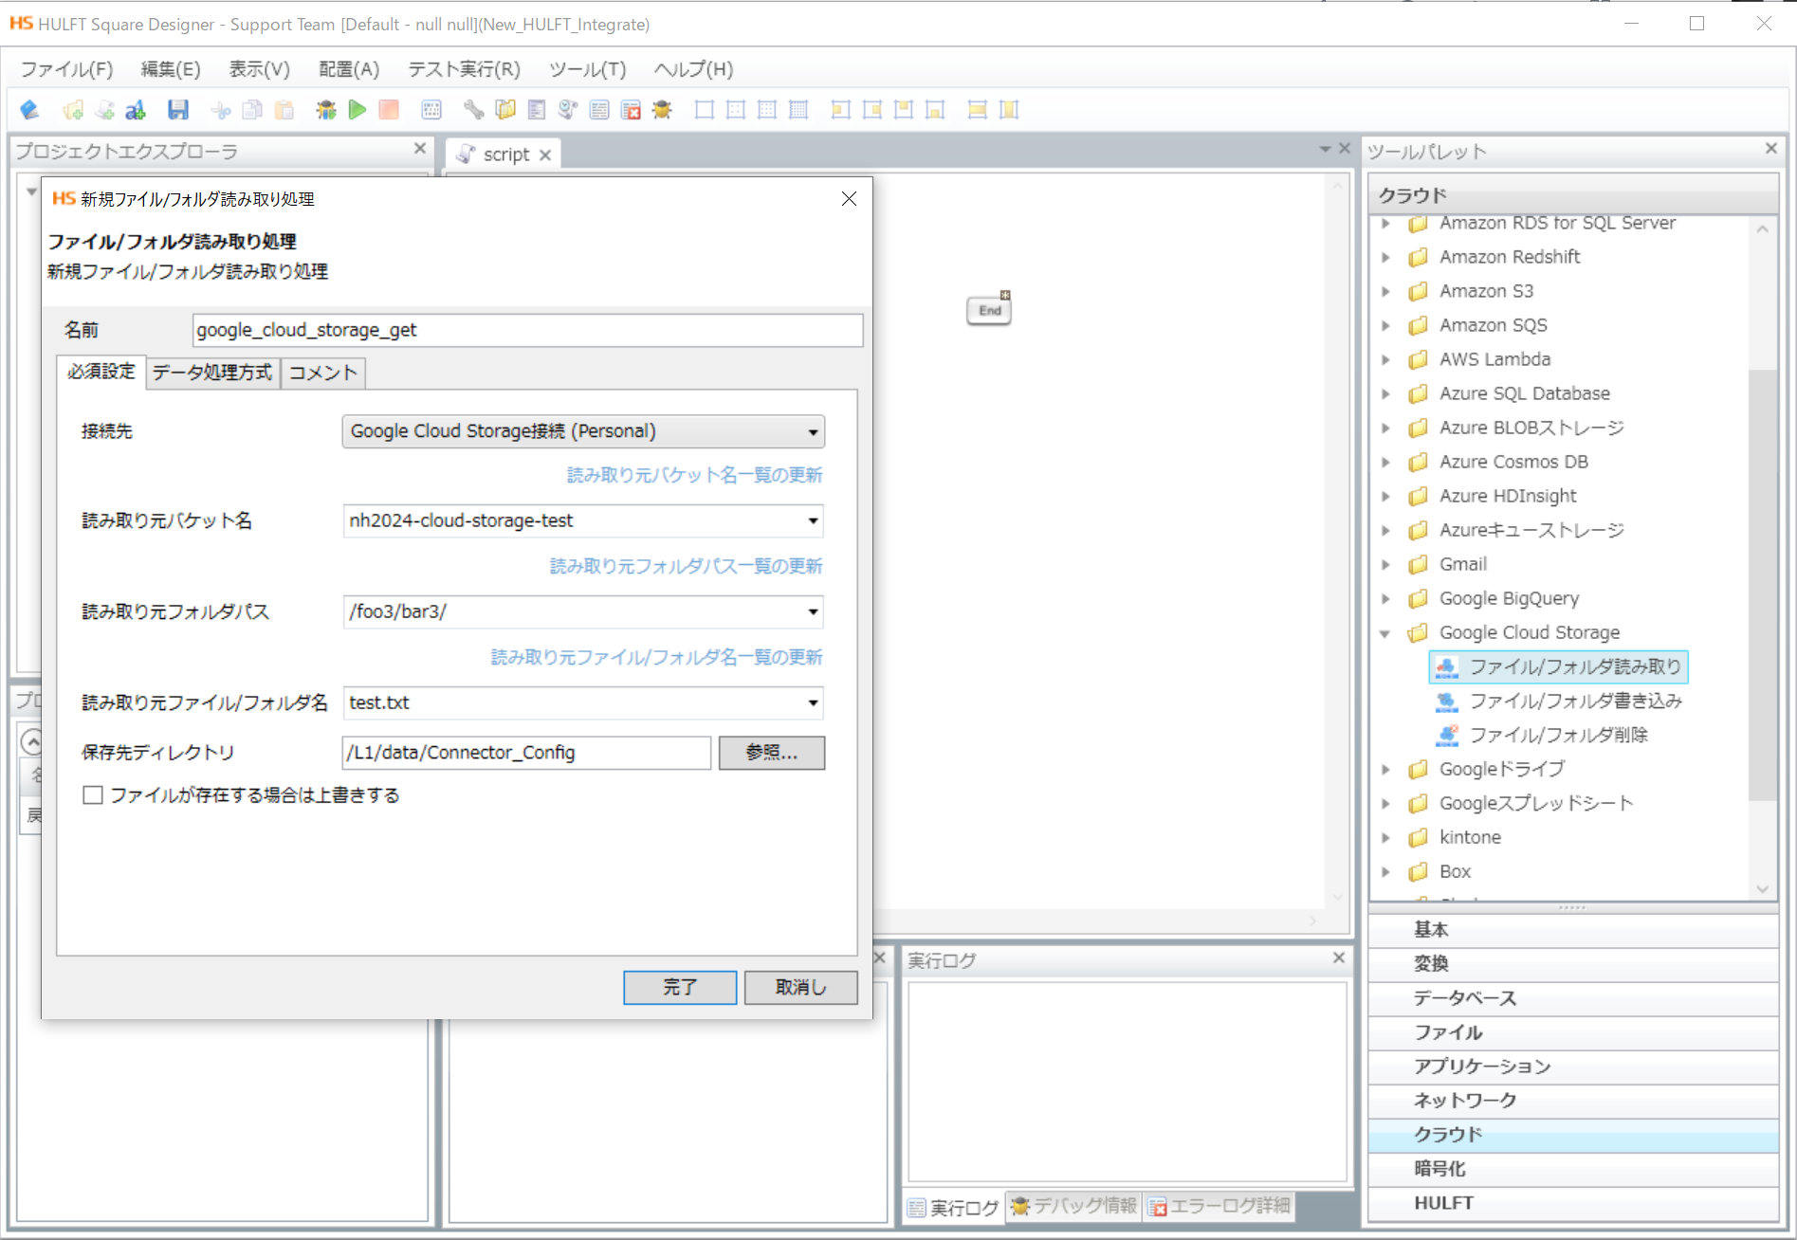Click the folder stack icon beside the wrench
The image size is (1797, 1240).
(505, 110)
